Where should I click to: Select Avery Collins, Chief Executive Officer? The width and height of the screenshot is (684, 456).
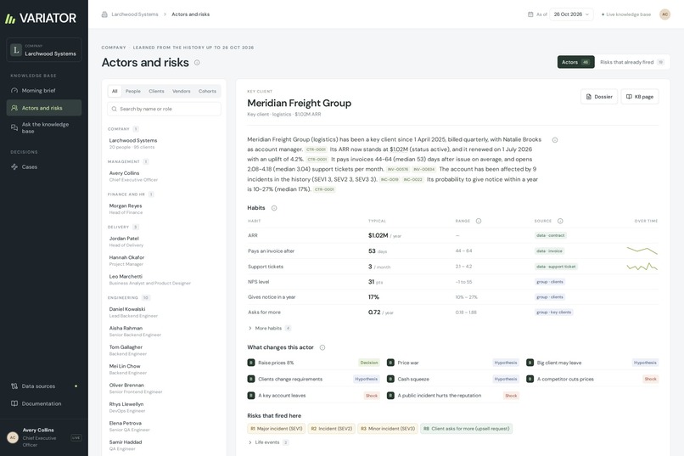pyautogui.click(x=164, y=177)
